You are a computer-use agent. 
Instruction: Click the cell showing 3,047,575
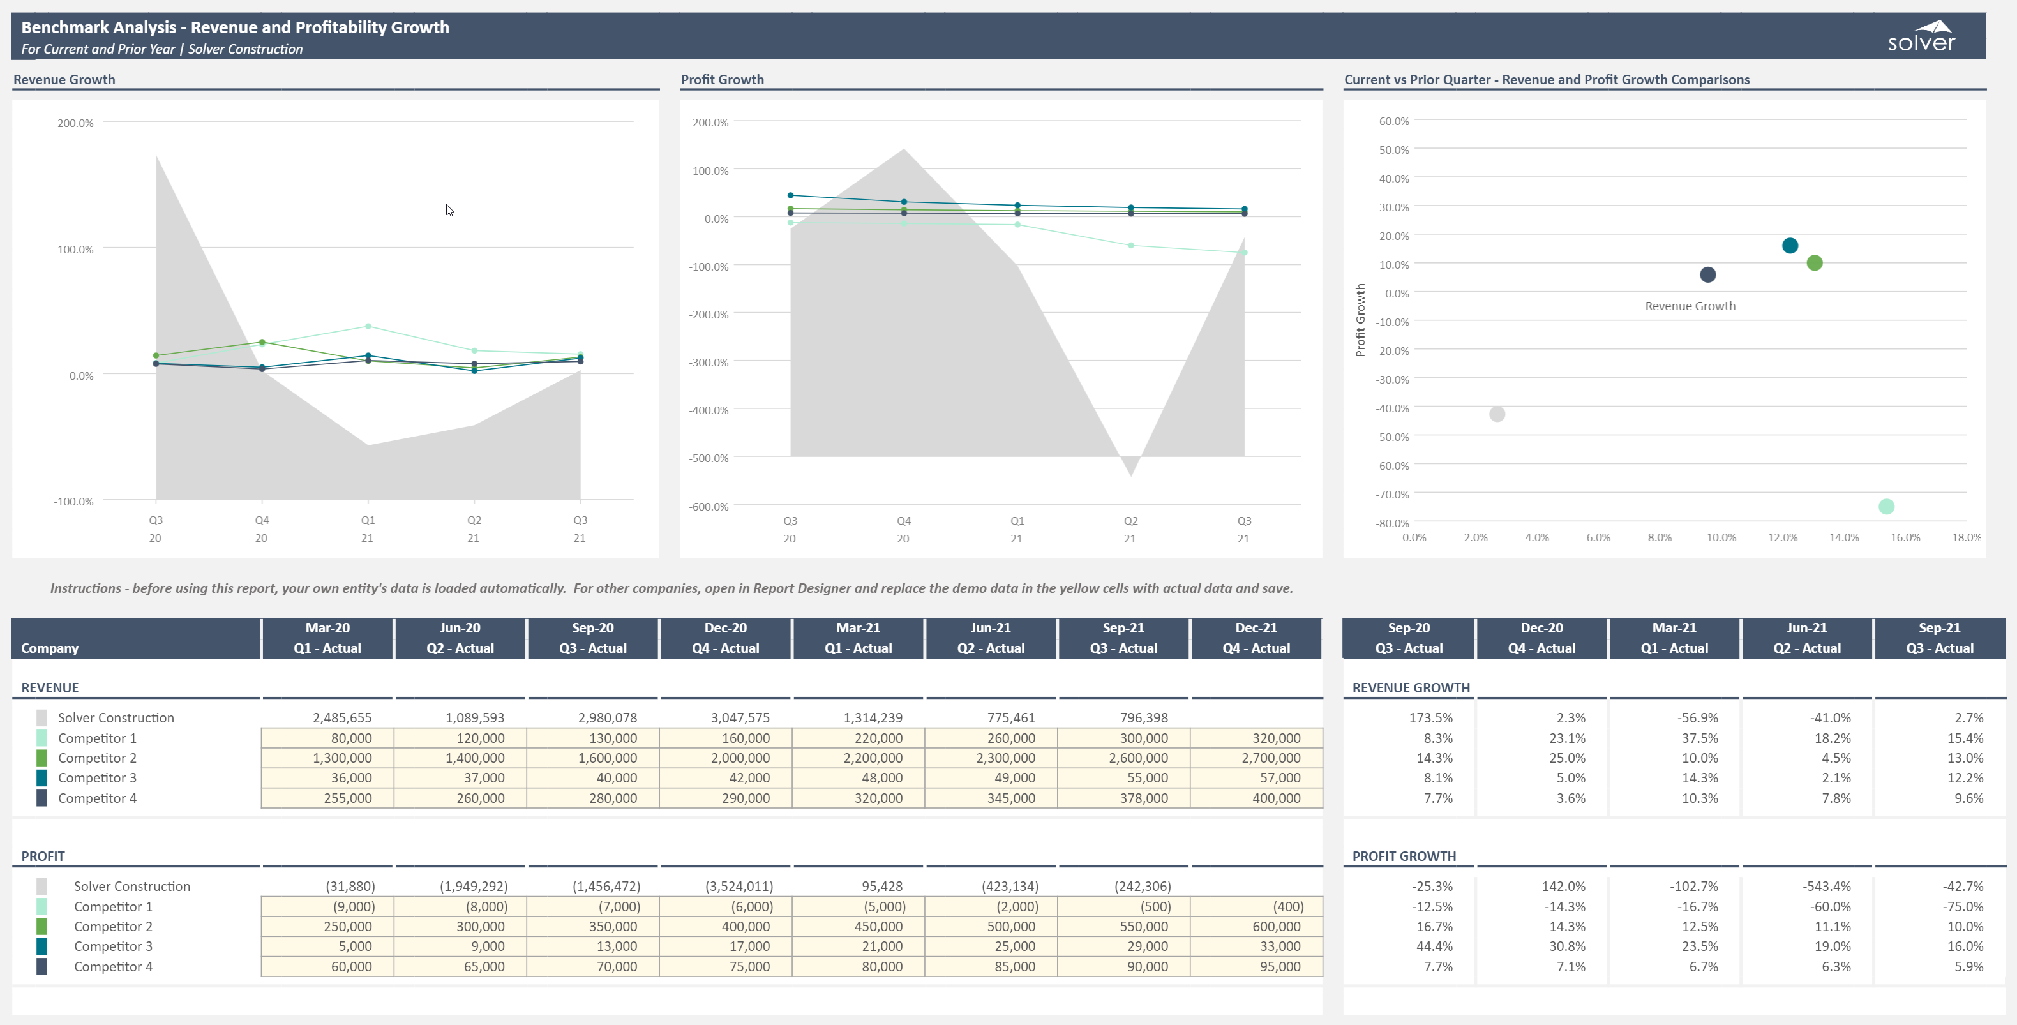tap(726, 717)
